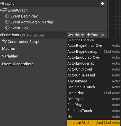Screen dimensions: 121x126
Task: Pick the Destroyed override function
Action: click(x=94, y=99)
